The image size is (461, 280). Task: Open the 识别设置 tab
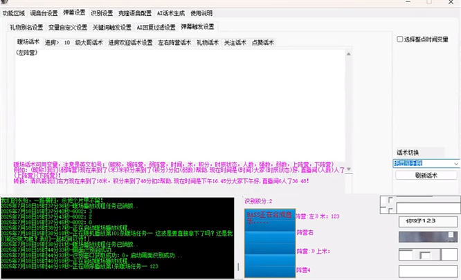pyautogui.click(x=102, y=14)
